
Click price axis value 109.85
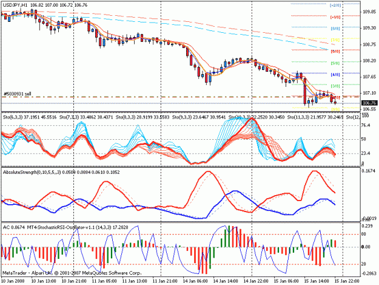(x=369, y=12)
